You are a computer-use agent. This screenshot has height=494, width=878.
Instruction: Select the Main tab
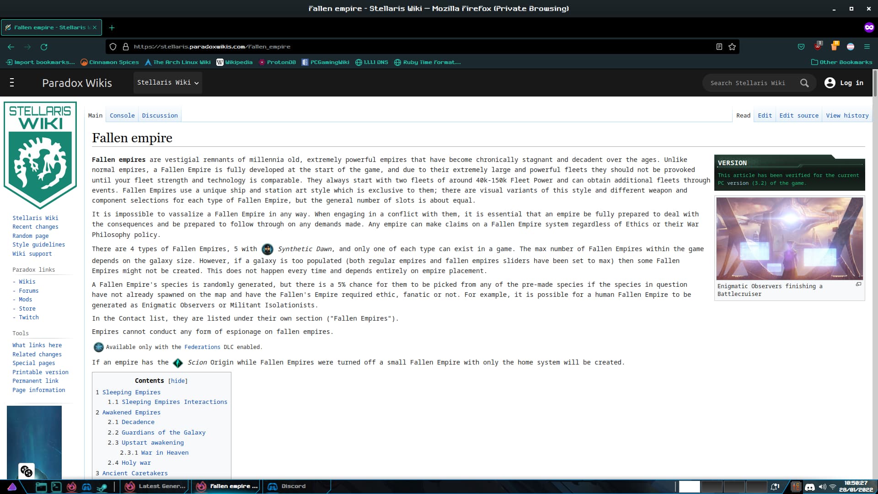tap(95, 116)
